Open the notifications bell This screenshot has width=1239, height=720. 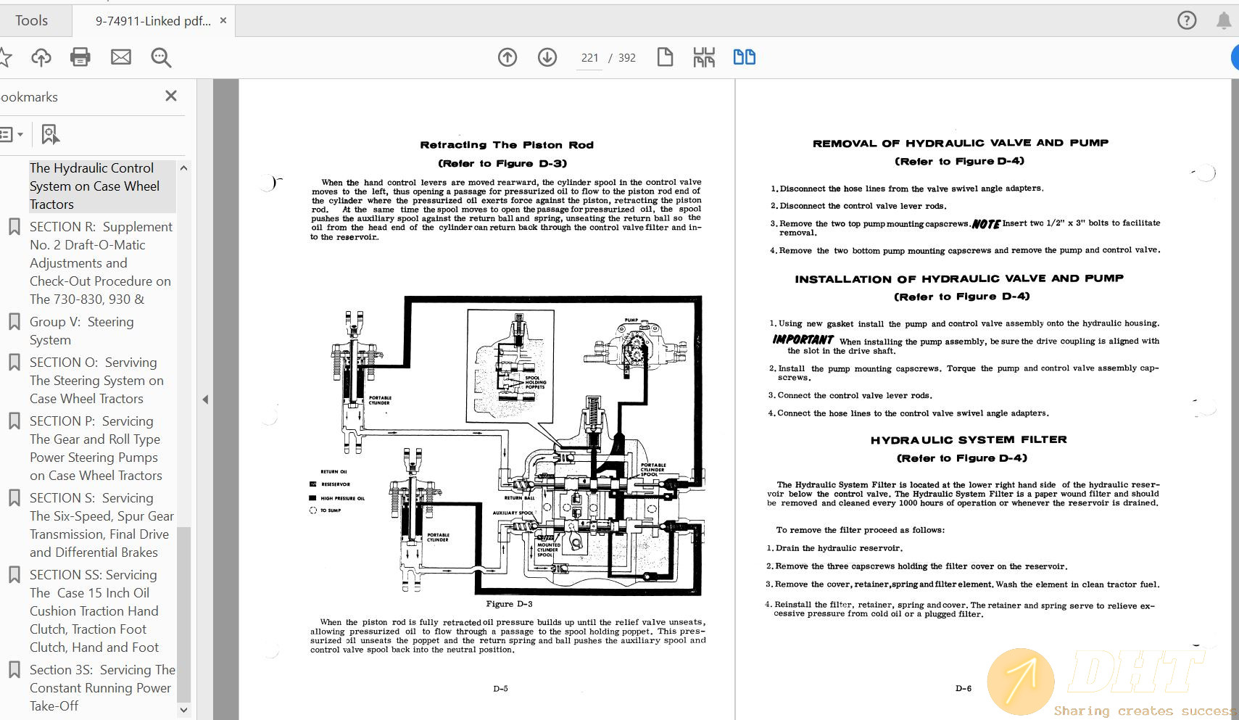click(x=1224, y=20)
